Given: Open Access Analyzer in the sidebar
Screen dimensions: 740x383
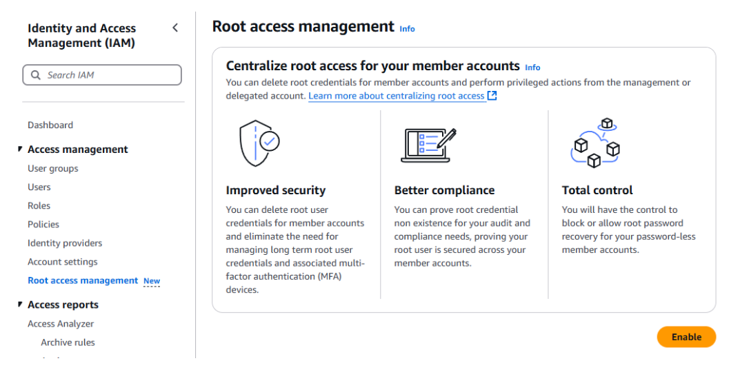Looking at the screenshot, I should [61, 324].
